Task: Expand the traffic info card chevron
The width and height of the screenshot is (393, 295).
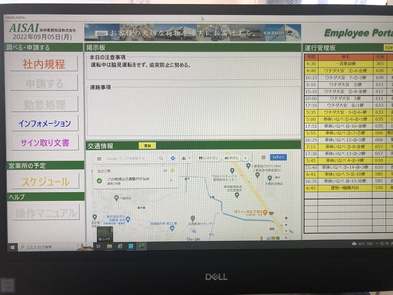Action: coord(170,180)
